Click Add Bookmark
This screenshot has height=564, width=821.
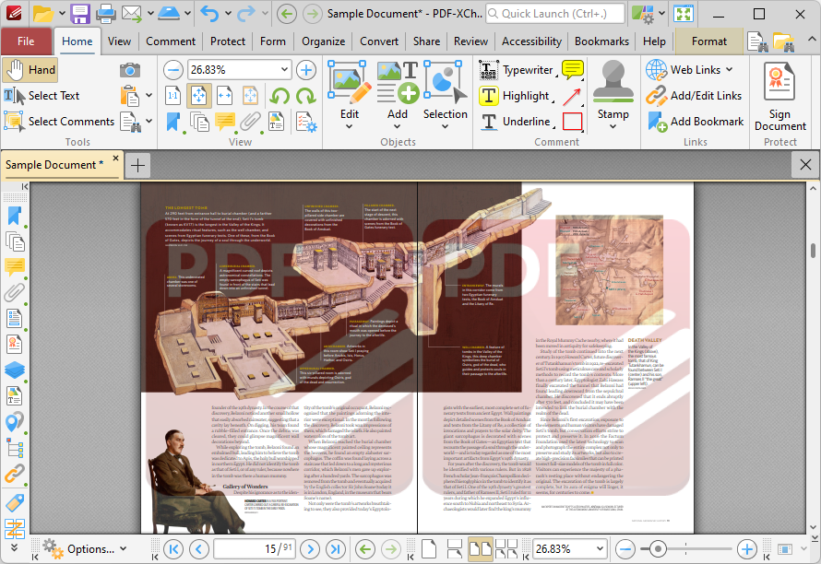(x=695, y=122)
